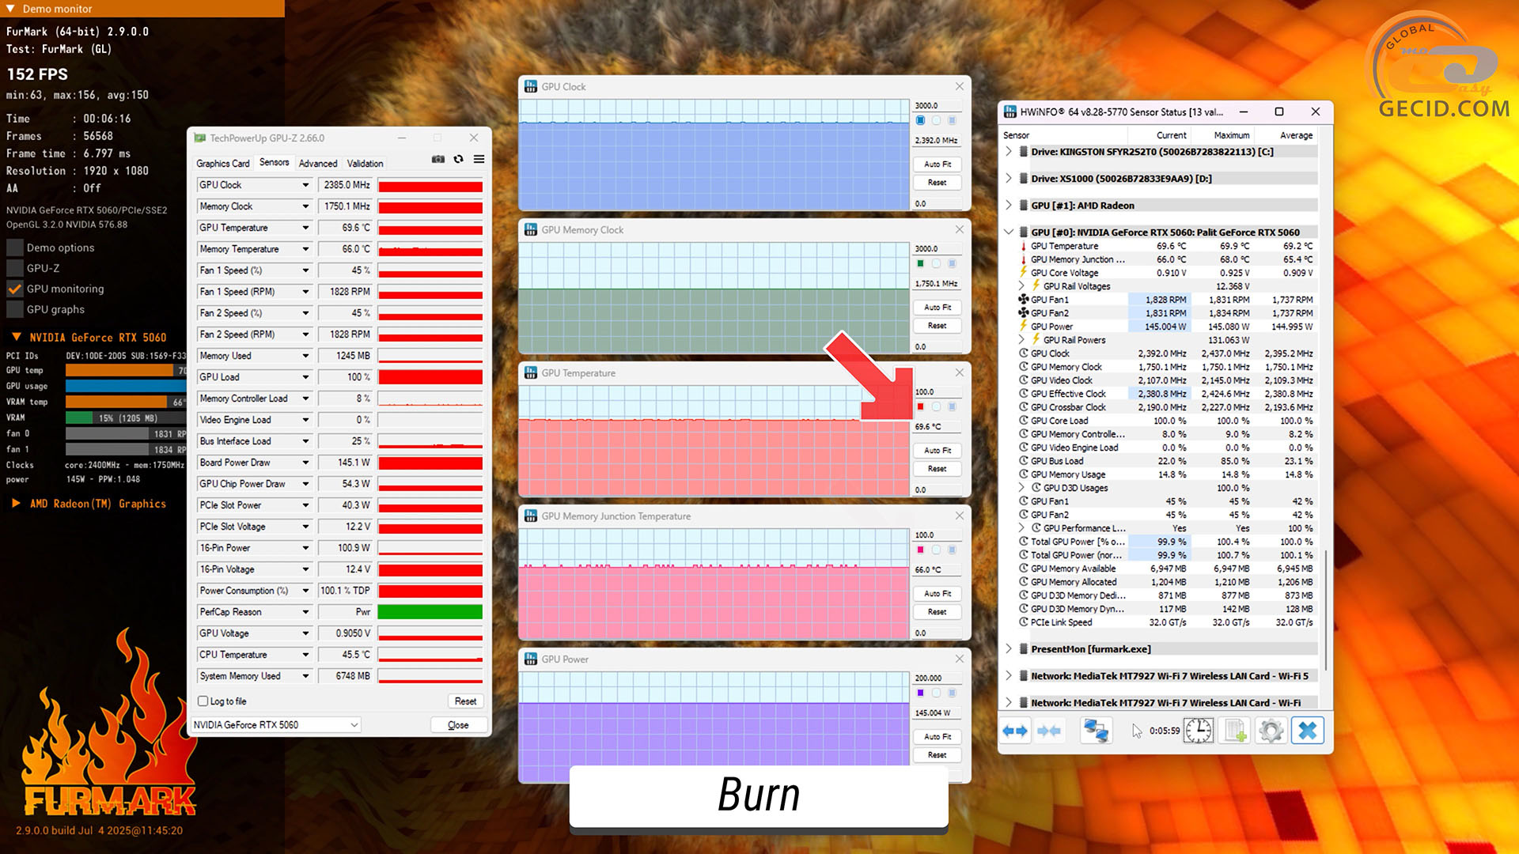
Task: Click the GPU Memory Clock graph title icon
Action: (531, 229)
